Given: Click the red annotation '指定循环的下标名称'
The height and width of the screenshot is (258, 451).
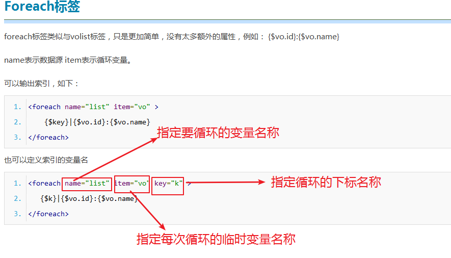Looking at the screenshot, I should point(326,182).
